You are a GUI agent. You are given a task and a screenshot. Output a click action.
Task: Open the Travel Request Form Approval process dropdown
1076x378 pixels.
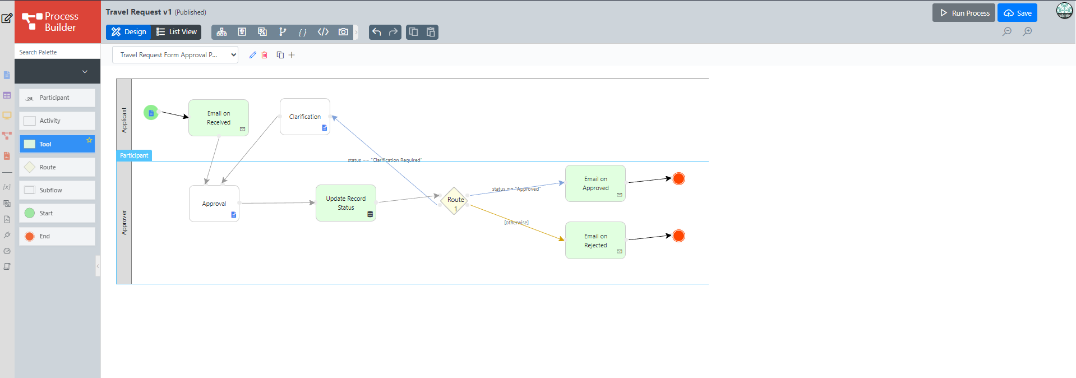click(x=175, y=55)
